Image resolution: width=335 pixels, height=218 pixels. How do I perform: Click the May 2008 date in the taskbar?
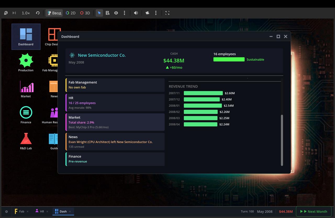(x=265, y=211)
